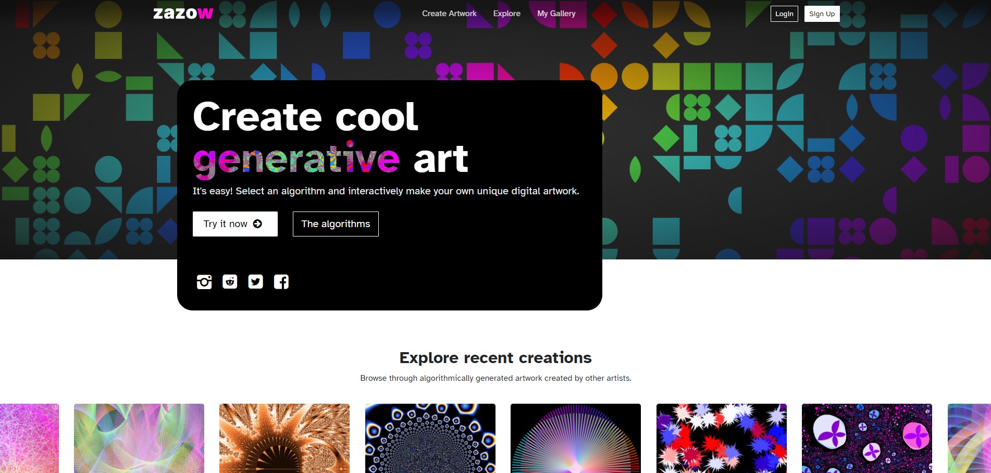Open the Reddit social icon

click(x=230, y=282)
